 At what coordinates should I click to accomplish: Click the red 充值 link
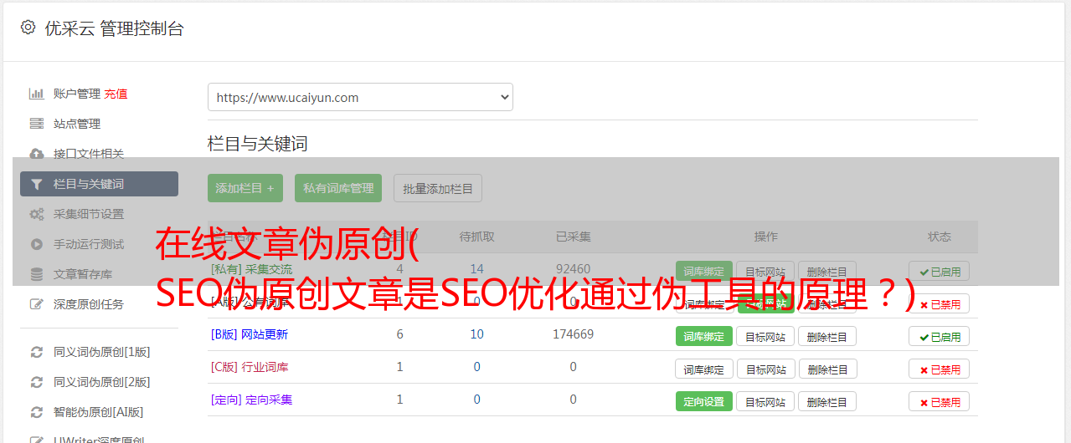[116, 94]
